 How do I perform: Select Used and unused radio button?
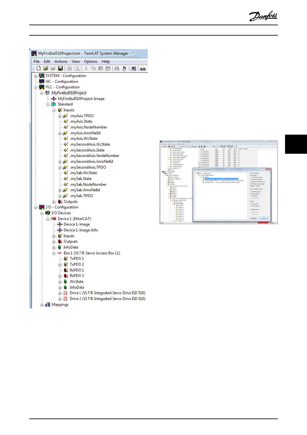tap(251, 177)
